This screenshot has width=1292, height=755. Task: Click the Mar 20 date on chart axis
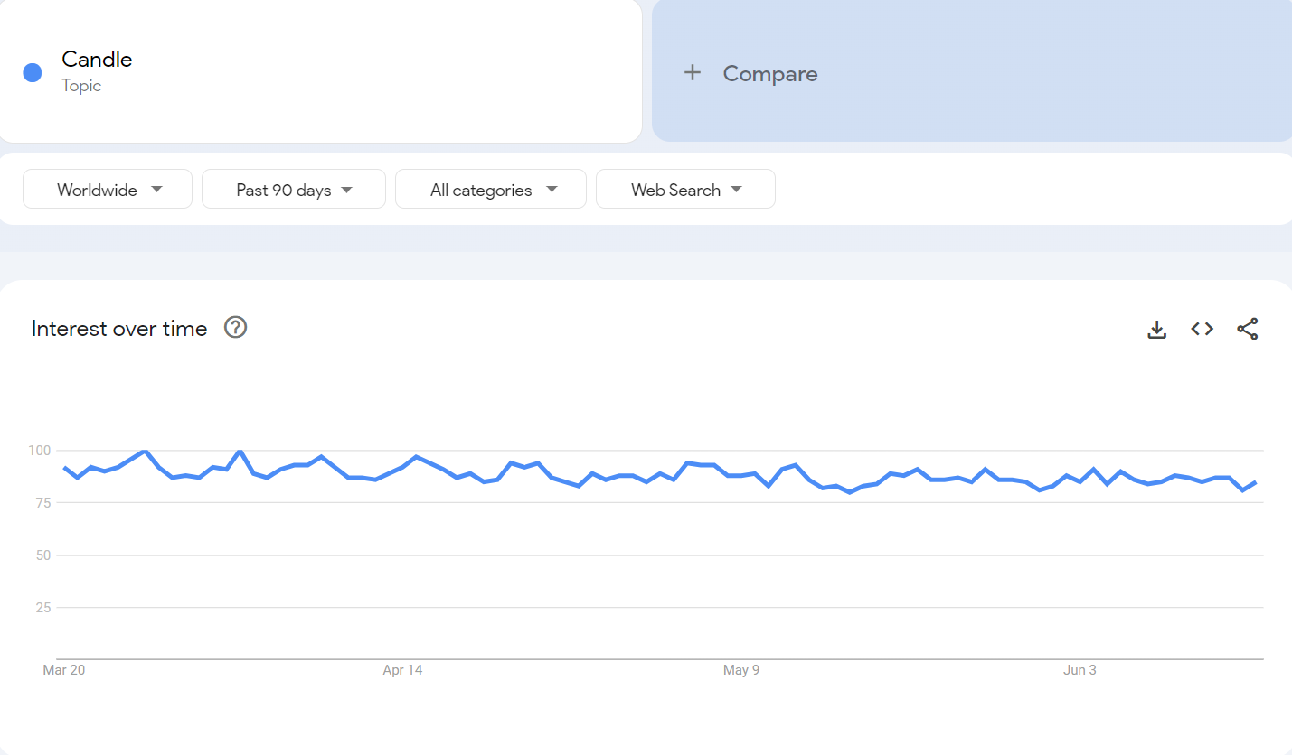coord(63,670)
